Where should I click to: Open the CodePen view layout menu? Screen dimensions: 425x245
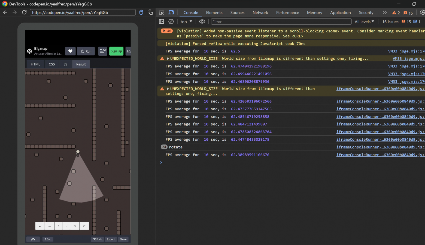click(x=103, y=51)
